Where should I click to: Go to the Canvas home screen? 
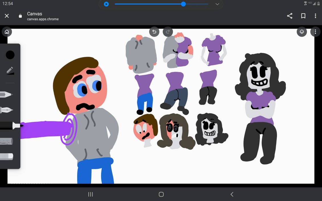7,32
